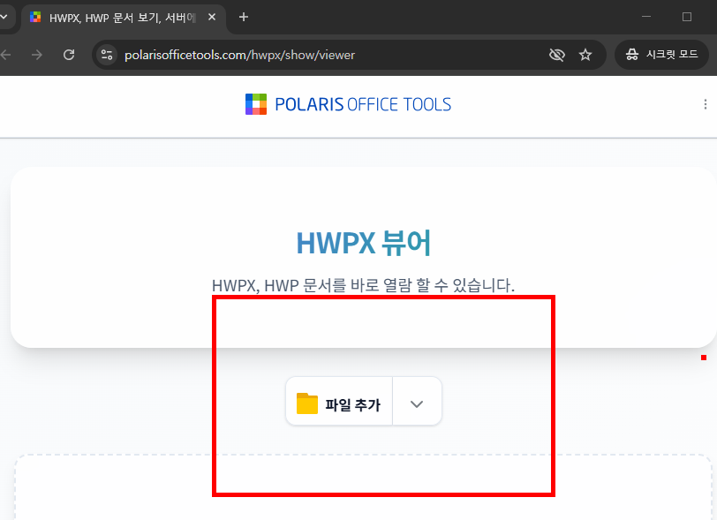Screen dimensions: 717x520
Task: Open the 파일 추가 dropdown chevron
Action: click(416, 401)
